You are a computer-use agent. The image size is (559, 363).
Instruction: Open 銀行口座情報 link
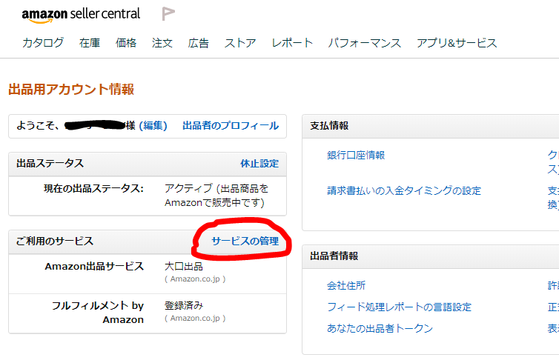click(x=356, y=156)
